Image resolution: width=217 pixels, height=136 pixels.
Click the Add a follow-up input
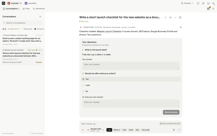coord(119,124)
